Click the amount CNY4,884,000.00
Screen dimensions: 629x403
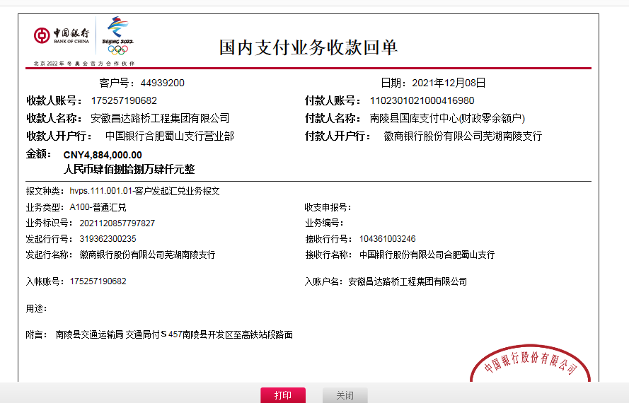tap(103, 155)
